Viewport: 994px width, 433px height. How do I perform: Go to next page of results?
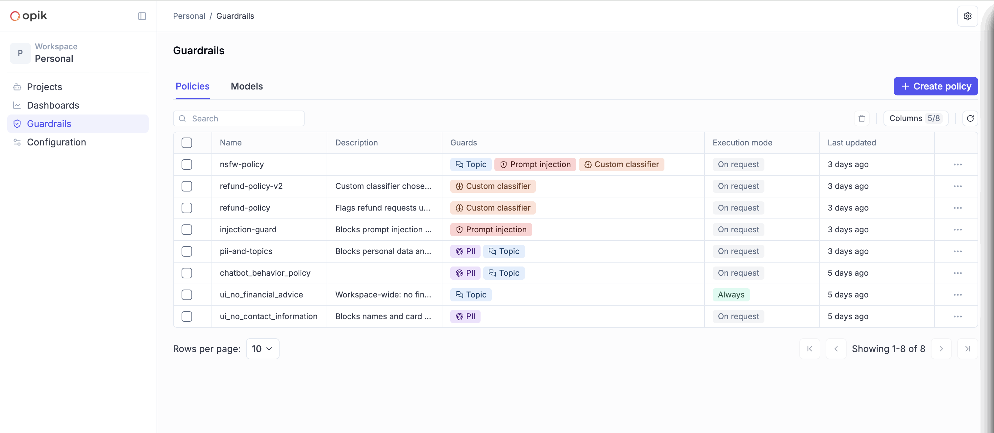tap(941, 349)
